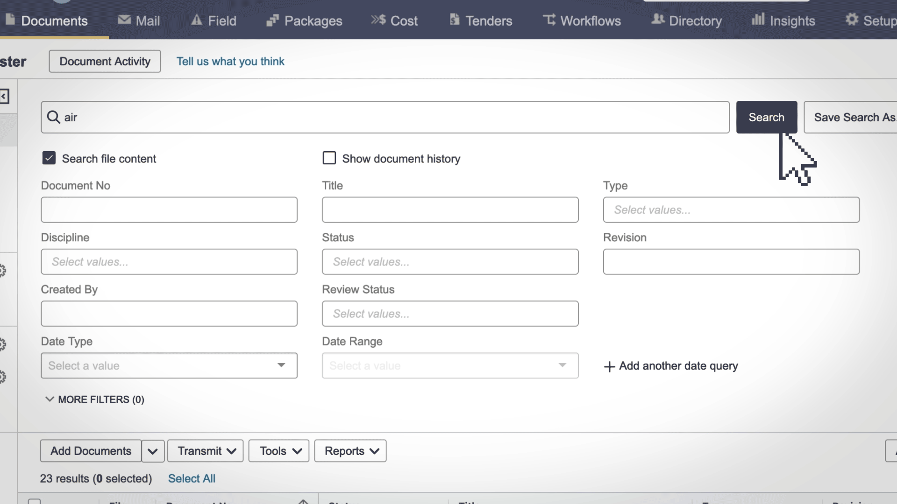Viewport: 897px width, 504px height.
Task: Click the Packages boxes icon
Action: [x=272, y=20]
